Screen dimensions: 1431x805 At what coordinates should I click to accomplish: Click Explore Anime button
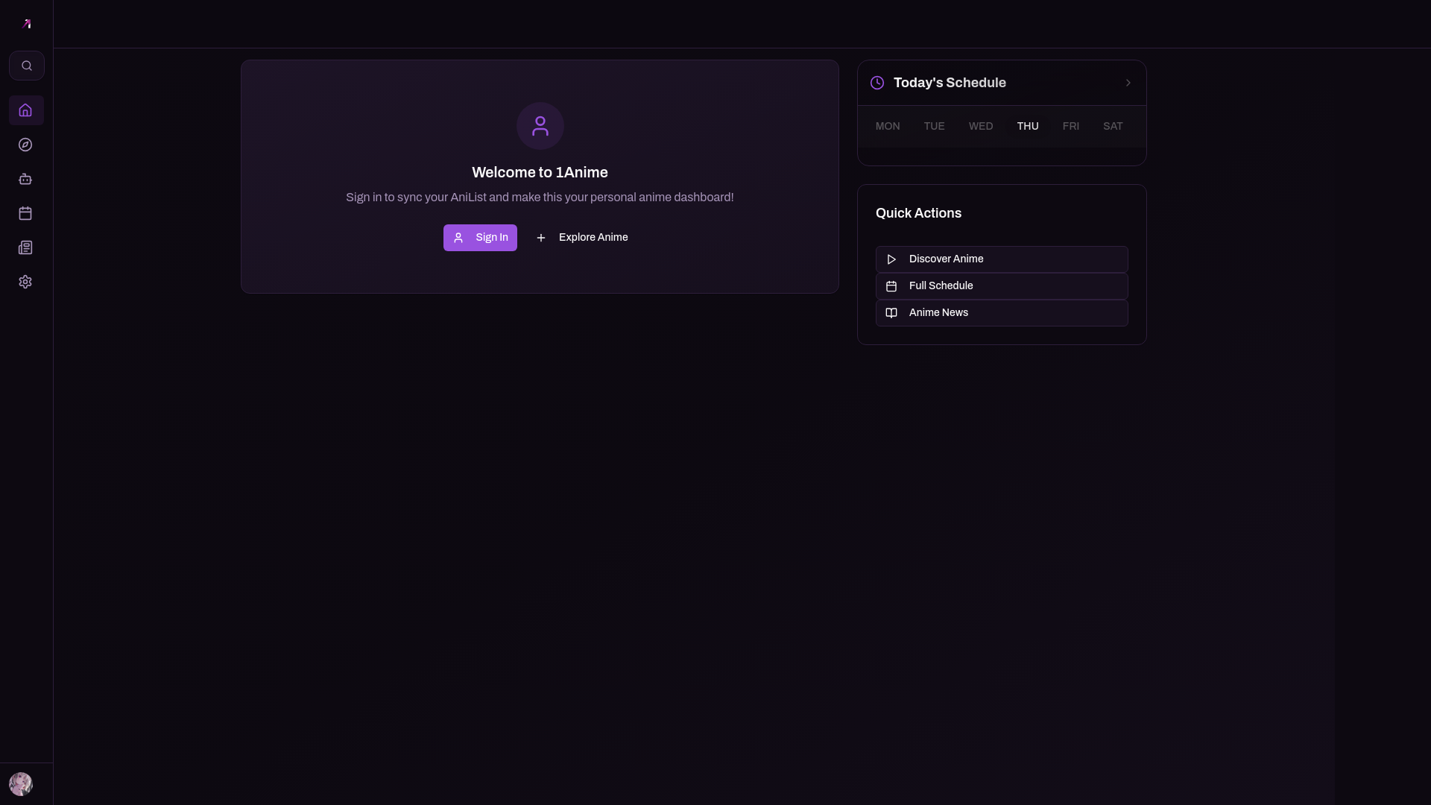coord(581,238)
